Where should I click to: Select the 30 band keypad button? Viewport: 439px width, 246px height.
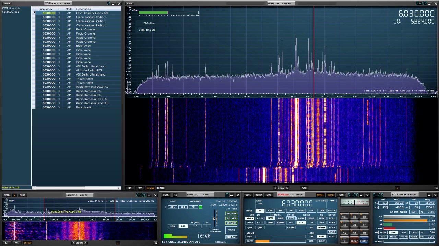344,224
